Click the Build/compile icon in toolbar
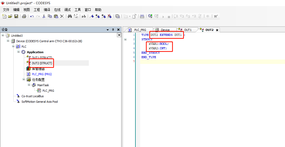Viewport: 285px width, 147px height. (142, 16)
